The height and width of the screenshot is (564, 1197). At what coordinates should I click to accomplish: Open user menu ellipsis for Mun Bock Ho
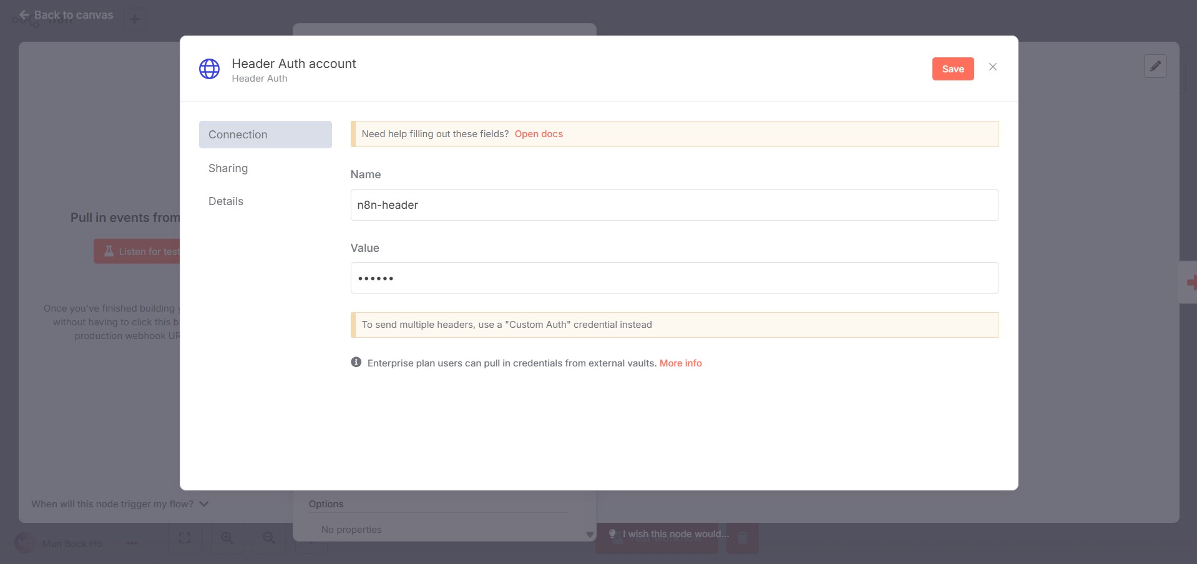click(132, 543)
